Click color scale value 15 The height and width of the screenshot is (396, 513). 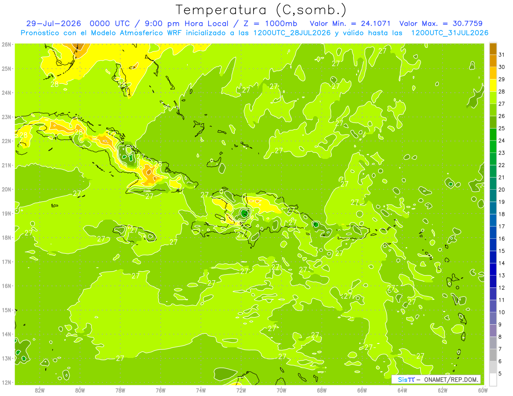[x=501, y=251]
